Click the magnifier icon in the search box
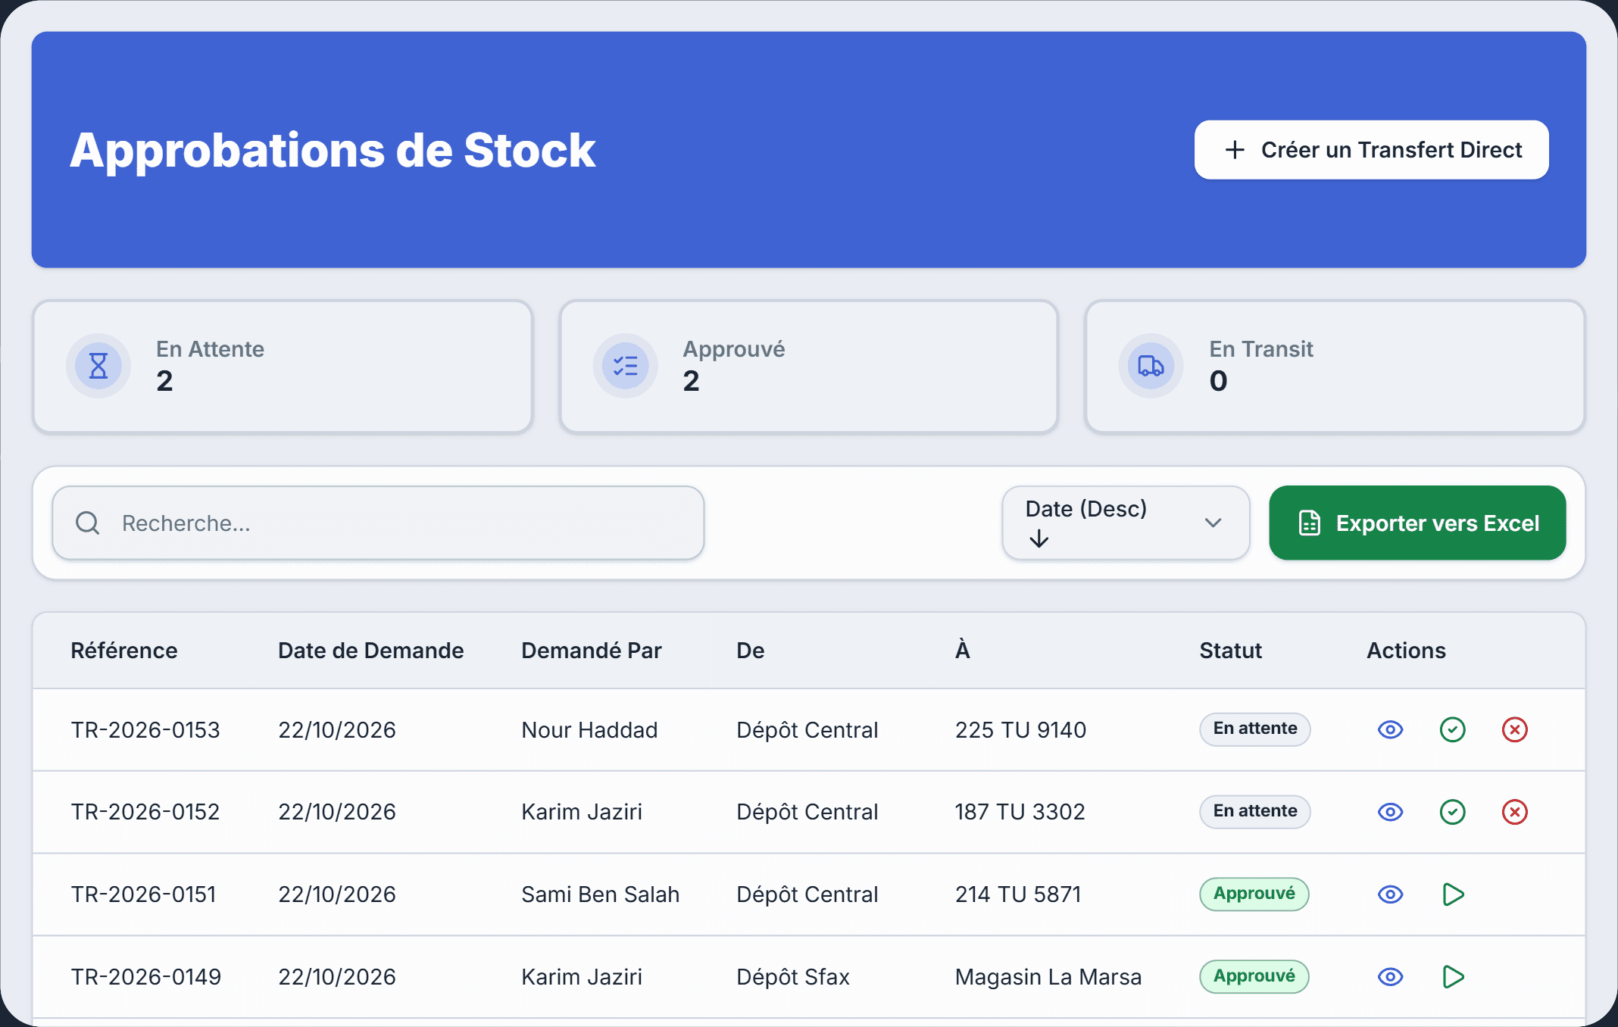The width and height of the screenshot is (1618, 1027). [x=88, y=523]
